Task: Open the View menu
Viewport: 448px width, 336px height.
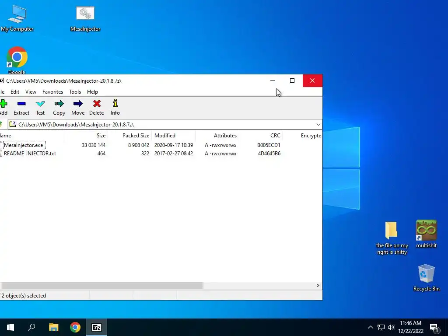Action: pos(31,92)
